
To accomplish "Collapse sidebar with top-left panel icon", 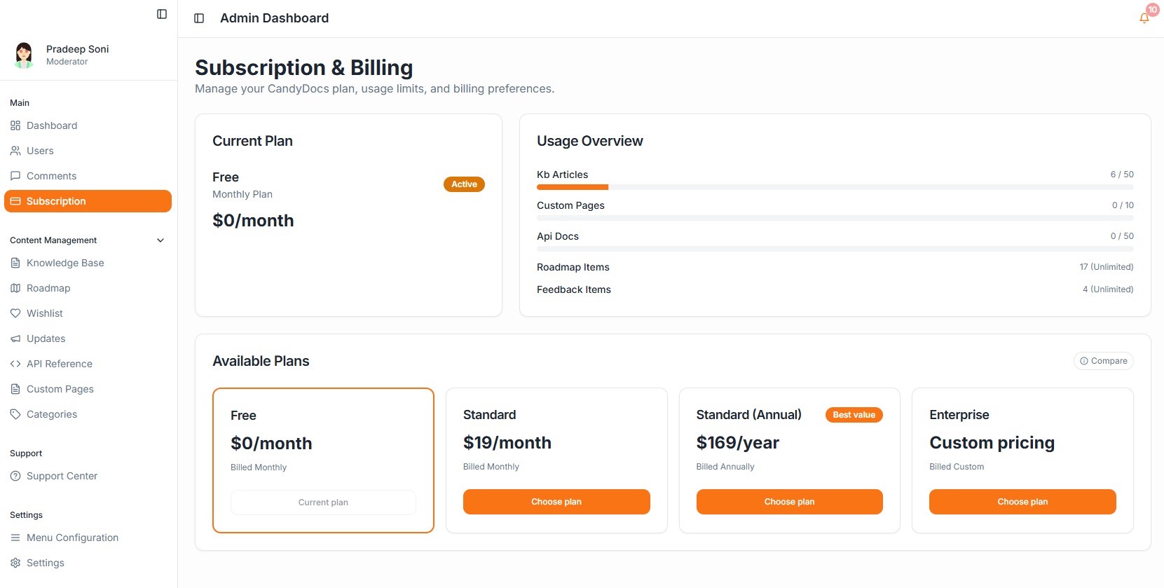I will (x=162, y=14).
